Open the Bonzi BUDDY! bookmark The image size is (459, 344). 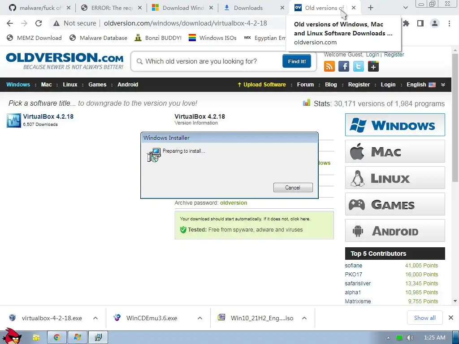click(158, 38)
